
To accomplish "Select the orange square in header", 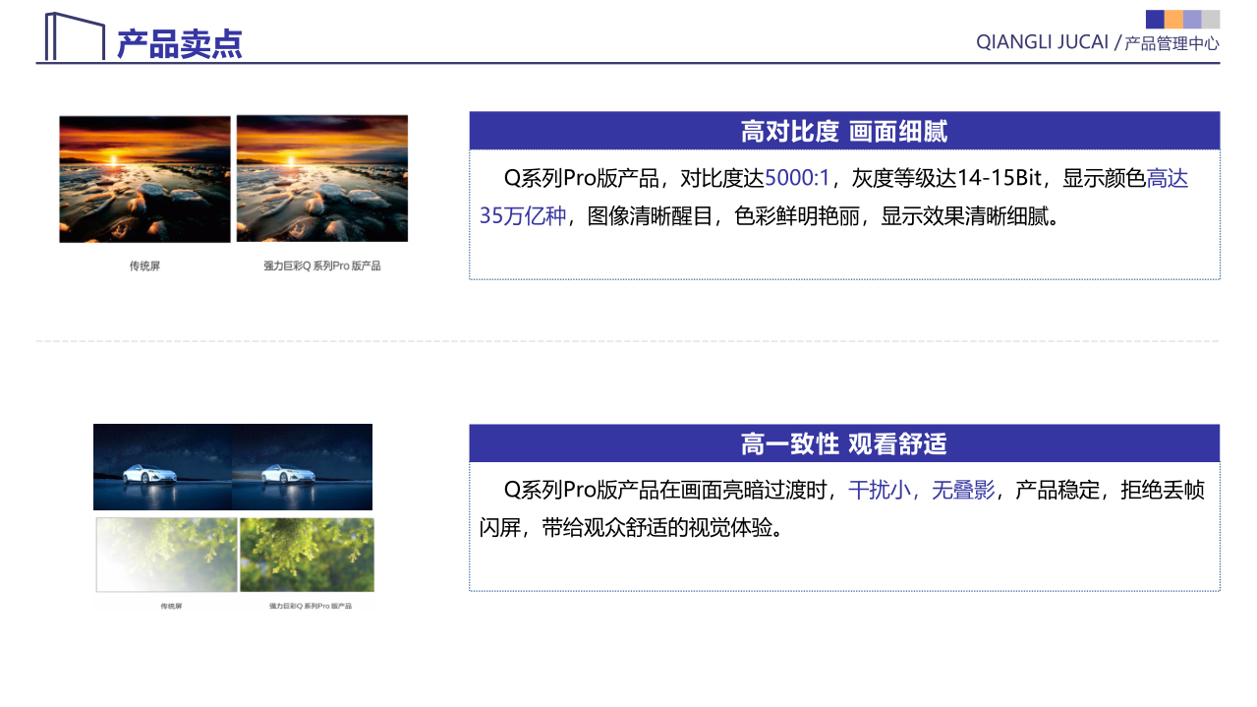I will click(1173, 19).
